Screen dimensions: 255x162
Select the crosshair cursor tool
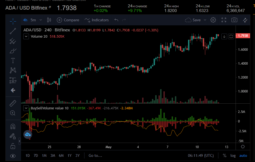(x=13, y=21)
